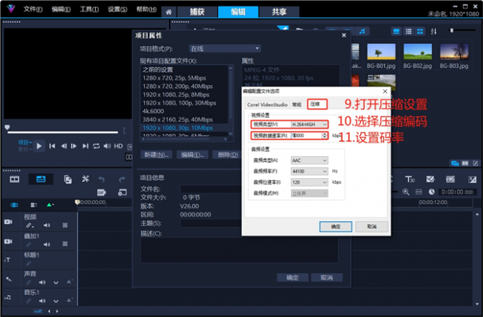Toggle HD preview mode
Image resolution: width=483 pixels, height=317 pixels.
(119, 146)
